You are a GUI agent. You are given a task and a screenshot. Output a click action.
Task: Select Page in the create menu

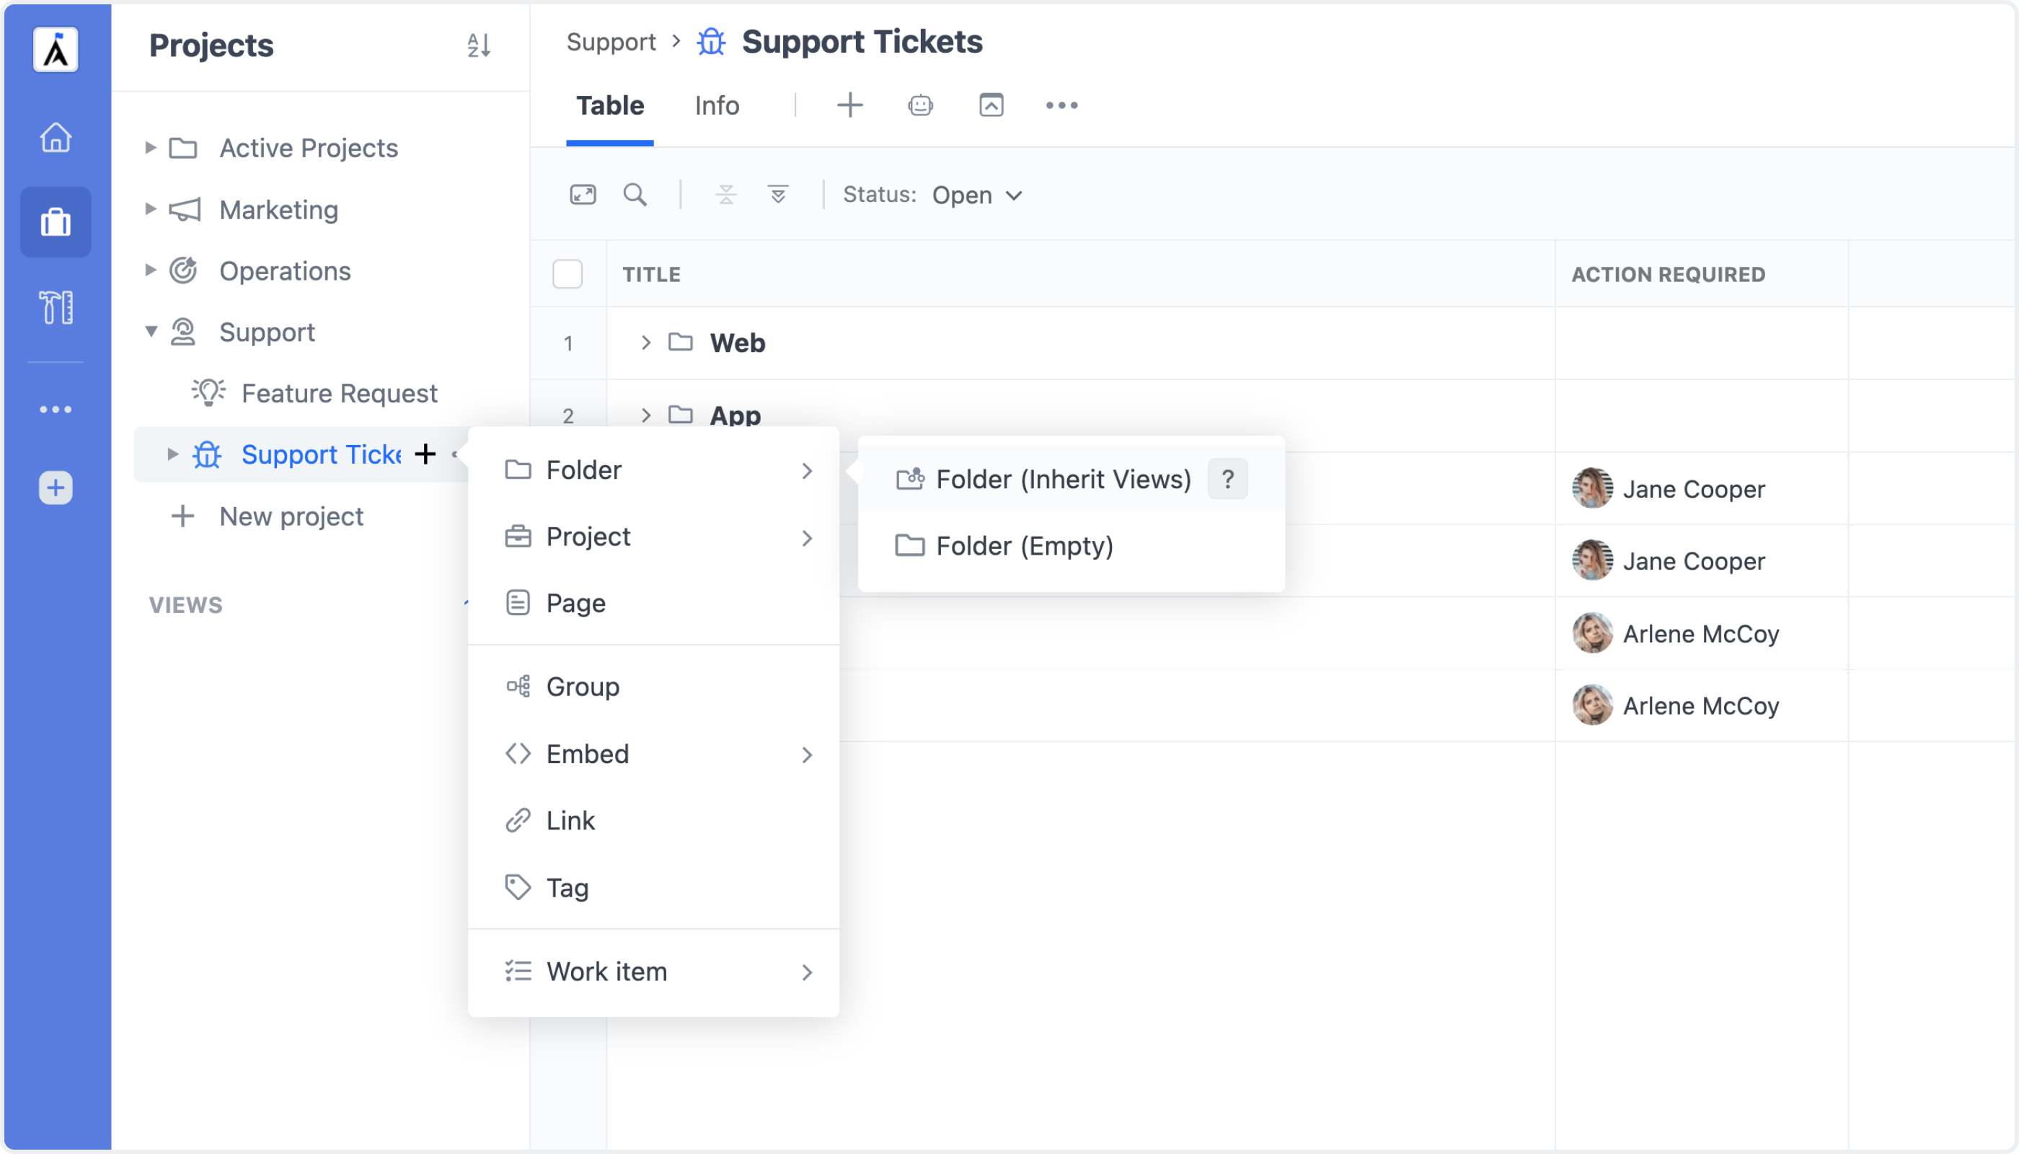point(653,603)
